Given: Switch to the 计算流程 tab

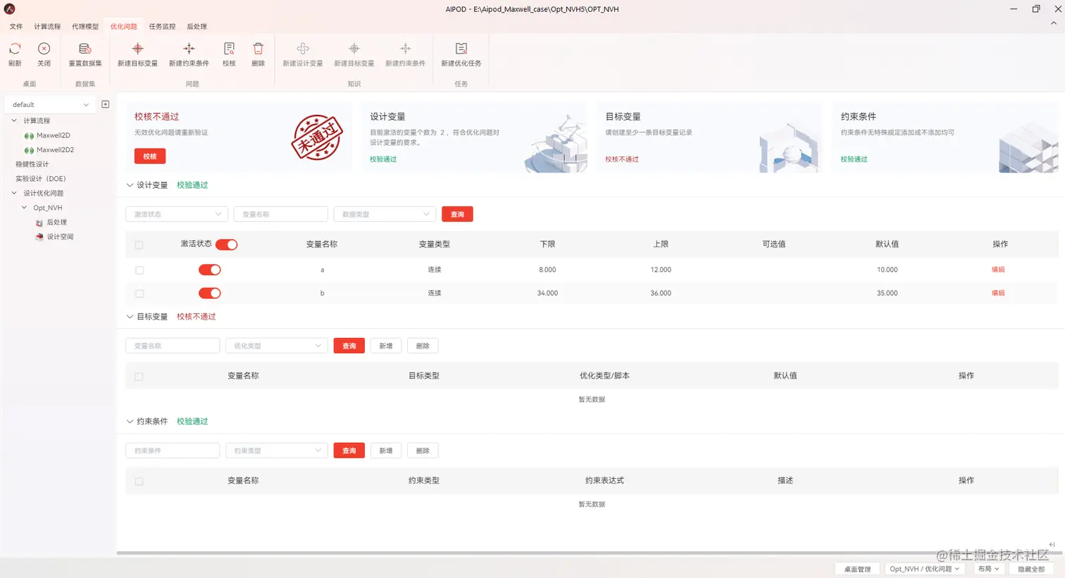Looking at the screenshot, I should point(47,27).
